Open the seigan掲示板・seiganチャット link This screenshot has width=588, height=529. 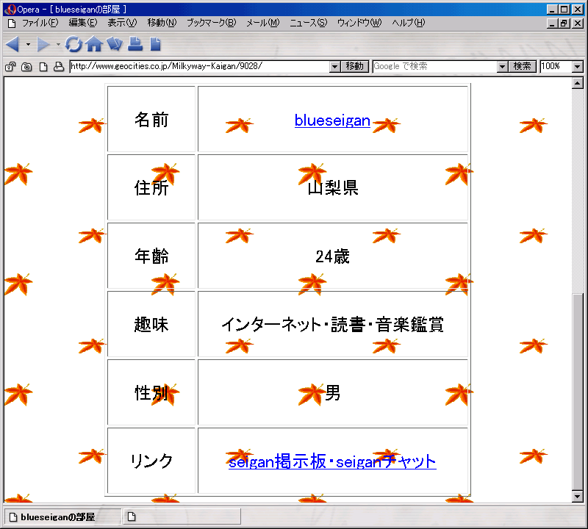point(332,461)
